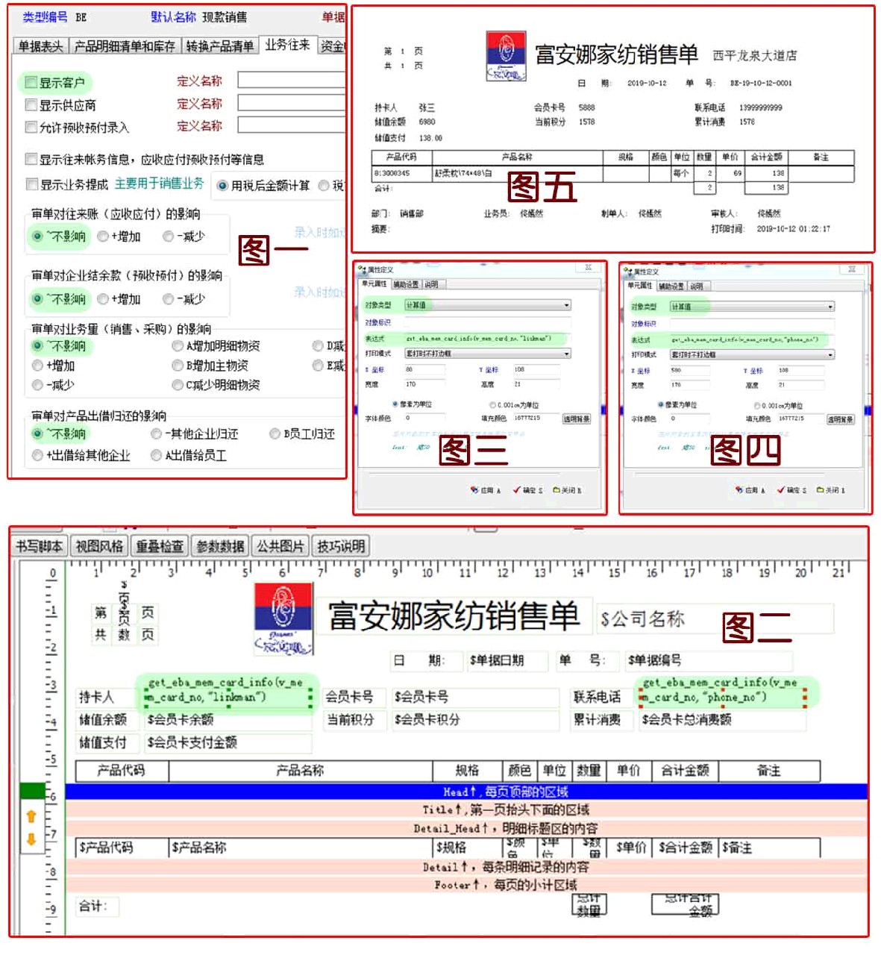Click 确定 checkmark in 图四 dialog
Screen dimensions: 881x955
point(780,490)
